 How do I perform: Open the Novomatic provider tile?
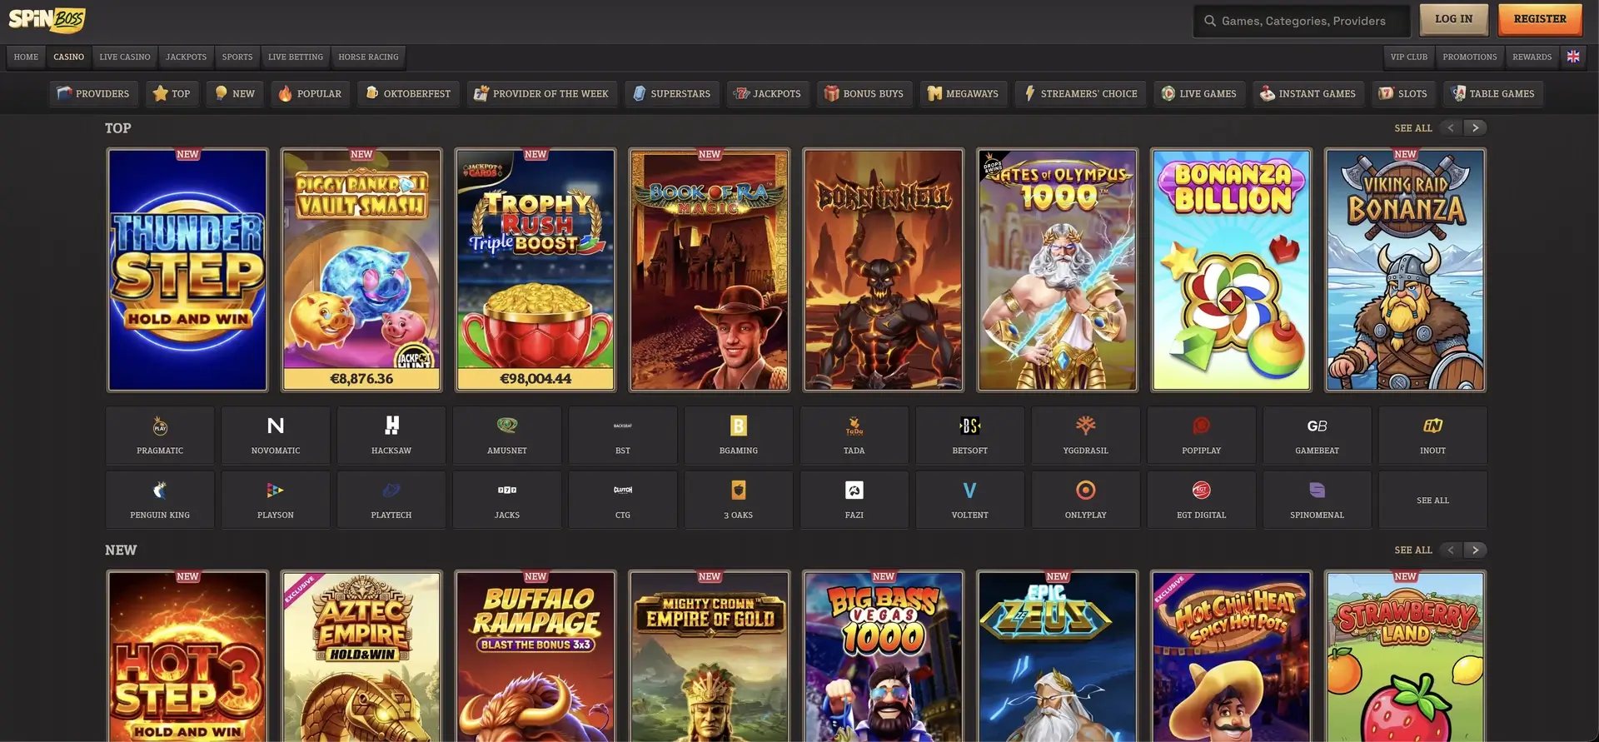pyautogui.click(x=276, y=436)
